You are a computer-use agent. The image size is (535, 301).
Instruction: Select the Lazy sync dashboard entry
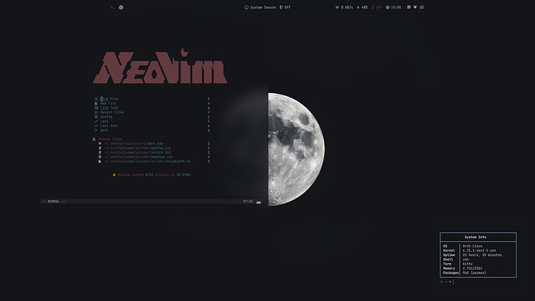pos(109,126)
